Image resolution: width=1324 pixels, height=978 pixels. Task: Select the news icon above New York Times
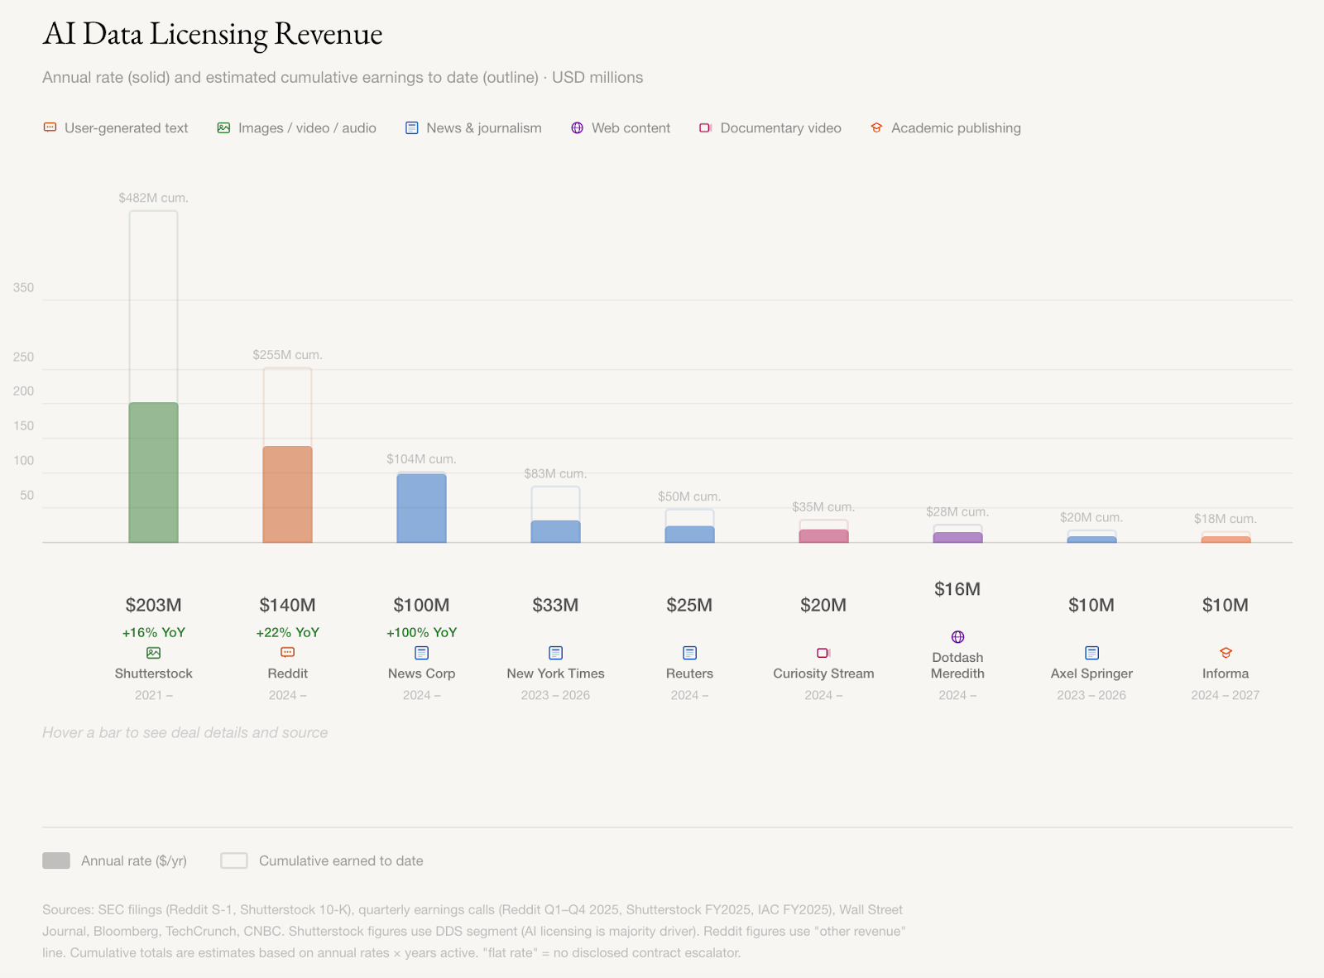tap(554, 653)
